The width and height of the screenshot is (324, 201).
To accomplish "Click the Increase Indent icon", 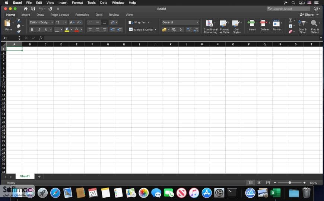I will tap(120, 29).
